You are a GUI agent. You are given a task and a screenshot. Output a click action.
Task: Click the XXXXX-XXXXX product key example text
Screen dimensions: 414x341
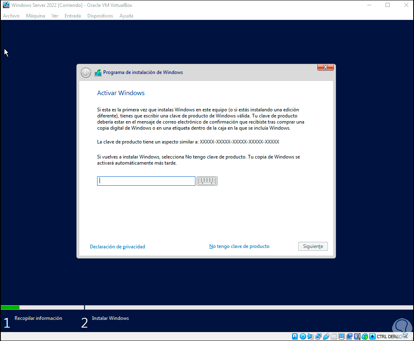[x=239, y=142]
